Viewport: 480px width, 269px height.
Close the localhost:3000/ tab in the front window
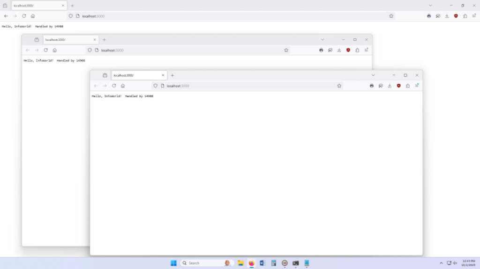[163, 75]
